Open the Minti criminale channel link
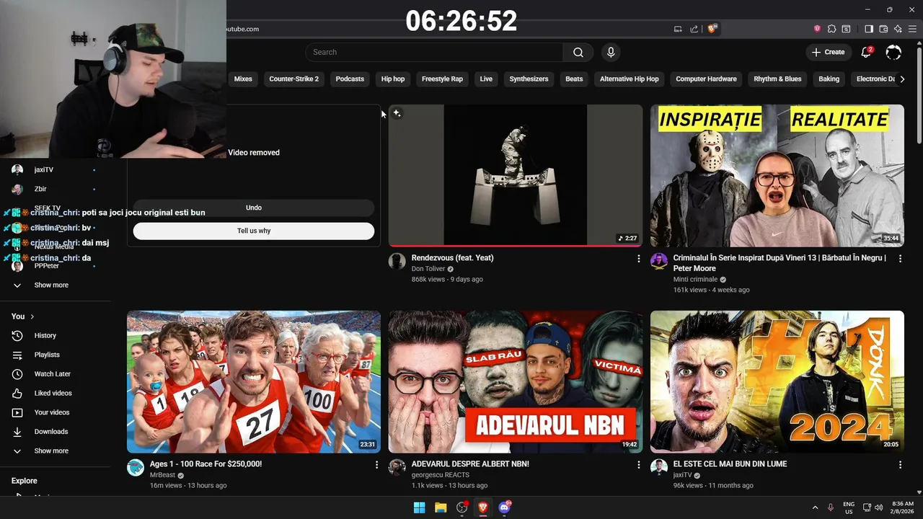 (695, 279)
